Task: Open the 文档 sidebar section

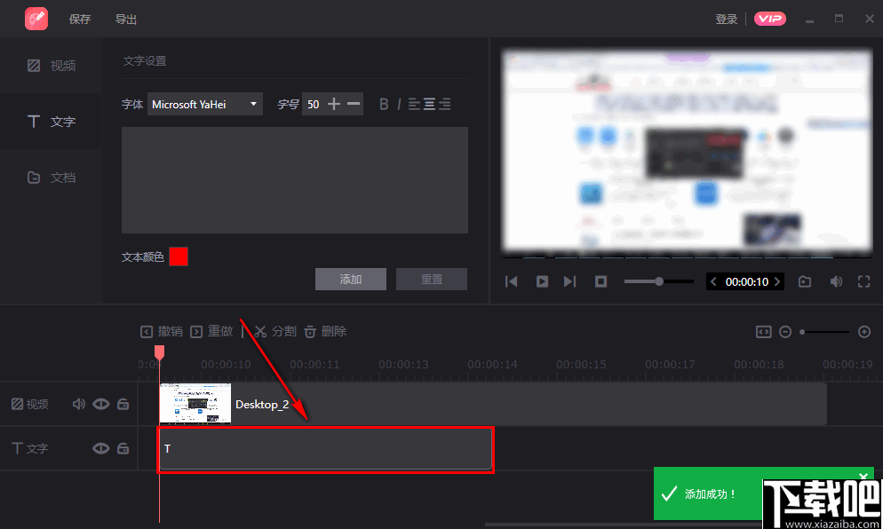Action: (50, 177)
